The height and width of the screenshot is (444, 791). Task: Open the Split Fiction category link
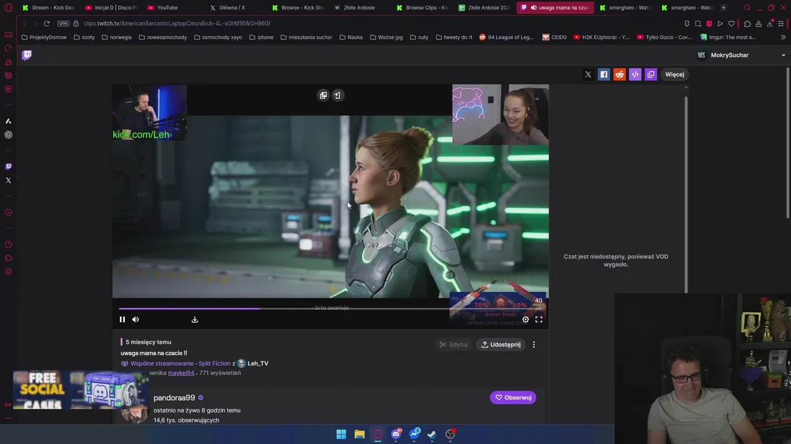(214, 364)
